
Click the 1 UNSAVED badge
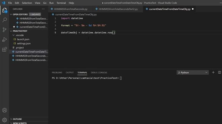coord(35,14)
